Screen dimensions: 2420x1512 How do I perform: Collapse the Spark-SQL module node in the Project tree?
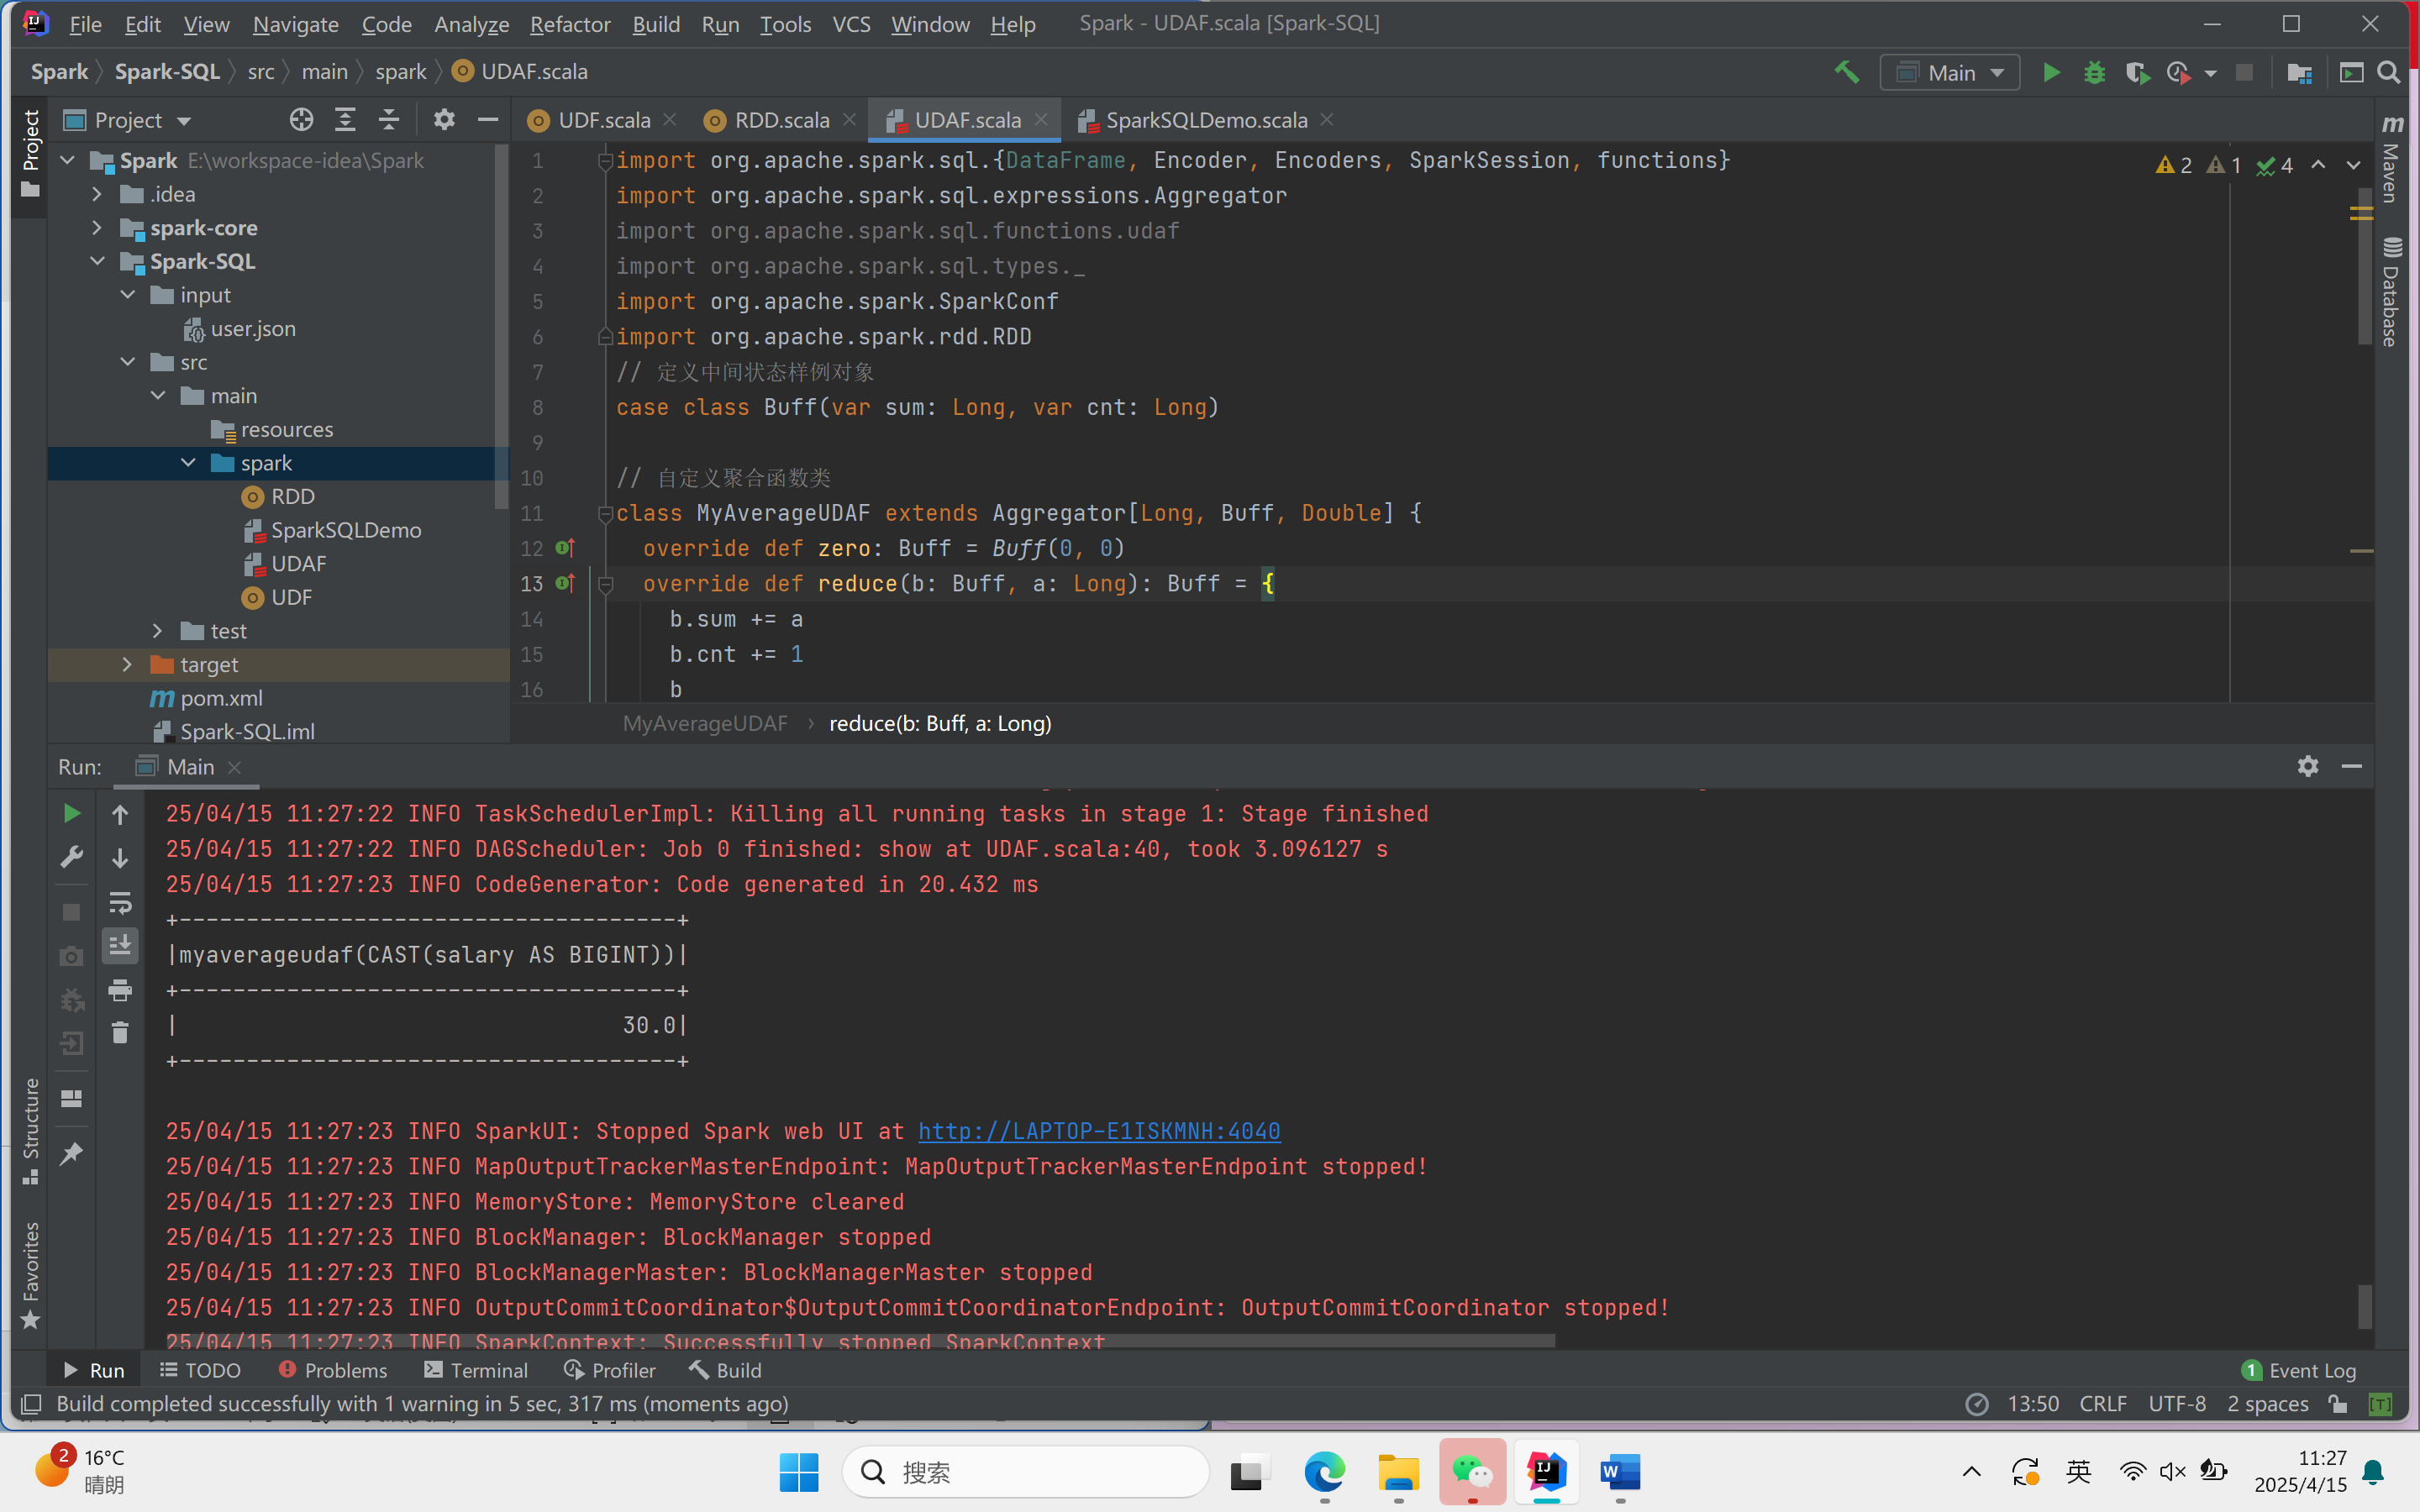tap(97, 262)
